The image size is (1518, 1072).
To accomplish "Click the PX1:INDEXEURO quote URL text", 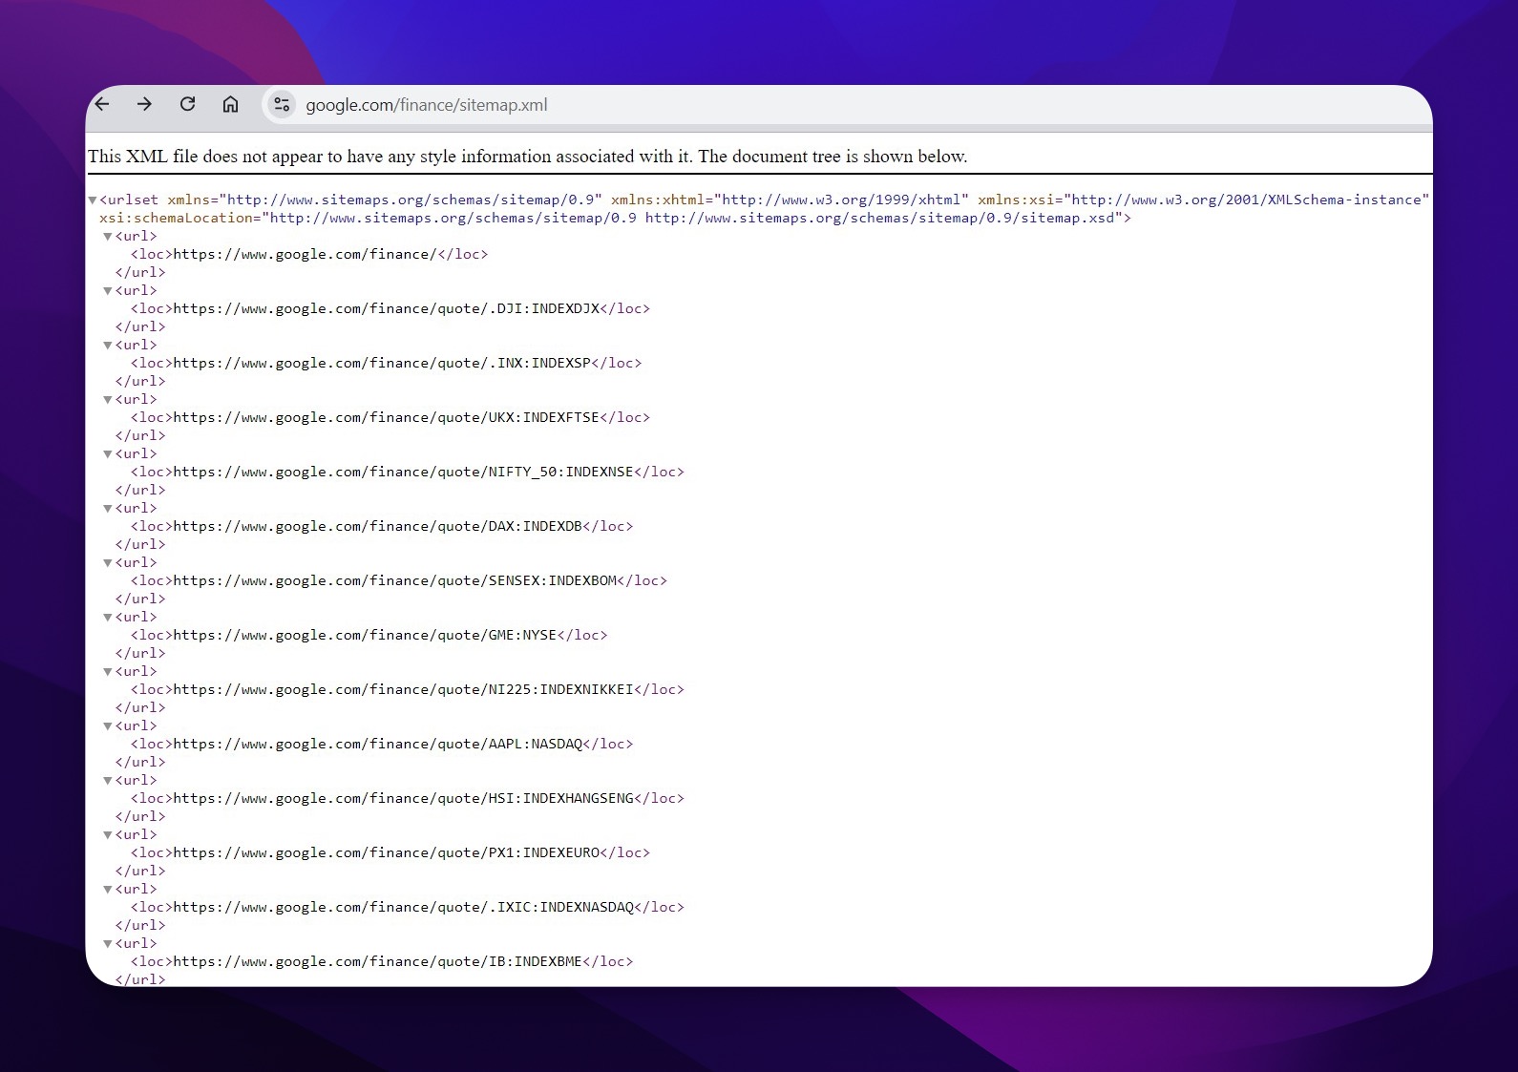I will pyautogui.click(x=387, y=852).
